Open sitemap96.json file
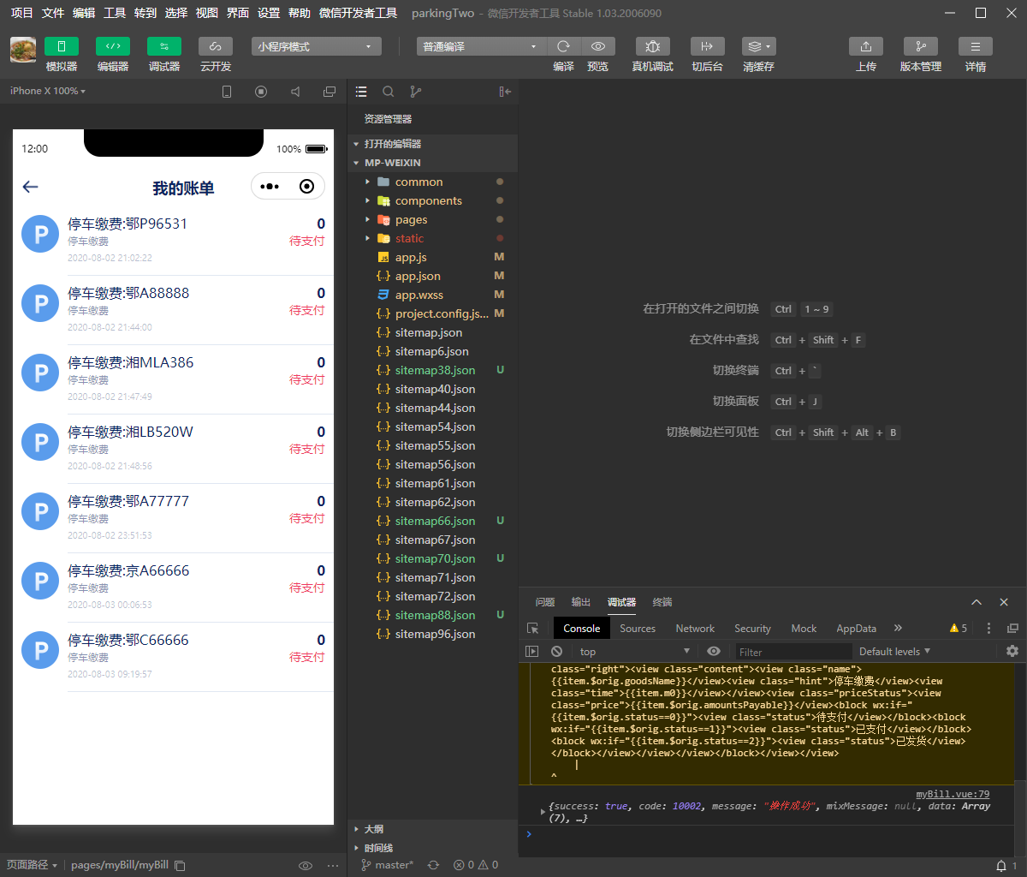This screenshot has width=1027, height=877. coord(432,634)
